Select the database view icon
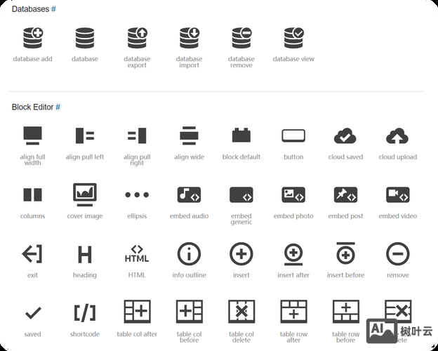The height and width of the screenshot is (351, 438). tap(293, 38)
